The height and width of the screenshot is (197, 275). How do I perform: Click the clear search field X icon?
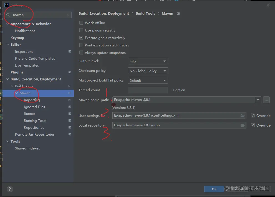click(68, 15)
